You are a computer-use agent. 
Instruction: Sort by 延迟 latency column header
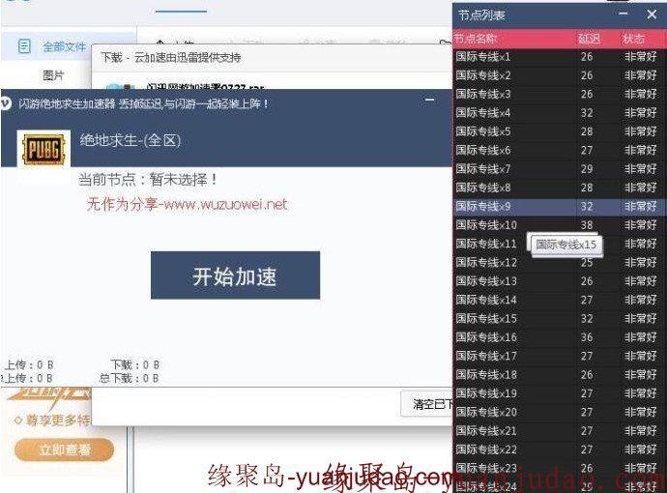pos(589,39)
